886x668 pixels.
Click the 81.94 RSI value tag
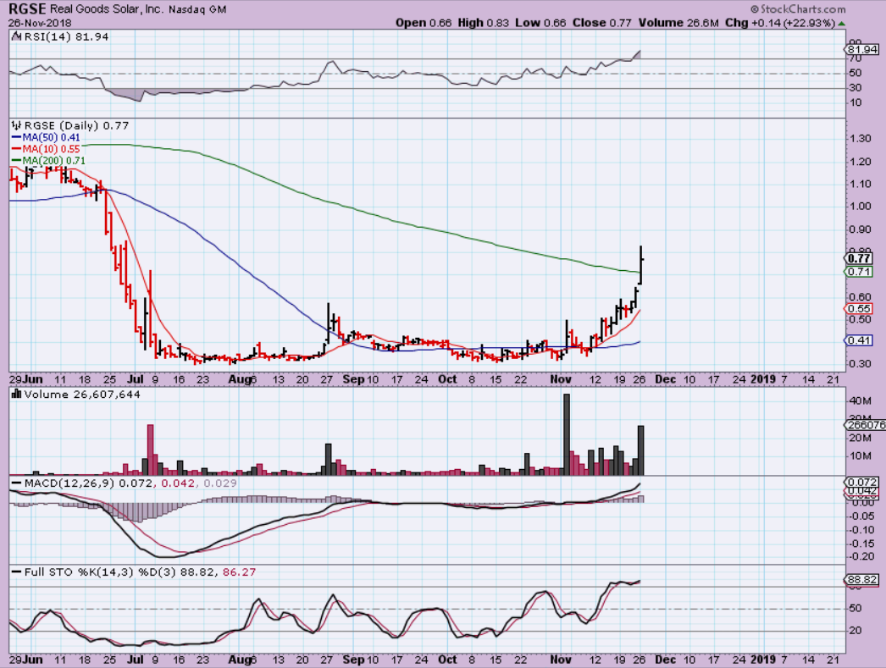coord(863,50)
